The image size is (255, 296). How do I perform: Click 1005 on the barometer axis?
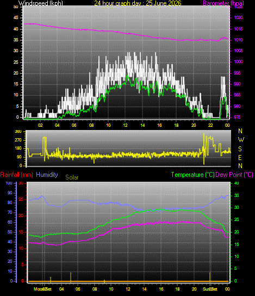(238, 51)
